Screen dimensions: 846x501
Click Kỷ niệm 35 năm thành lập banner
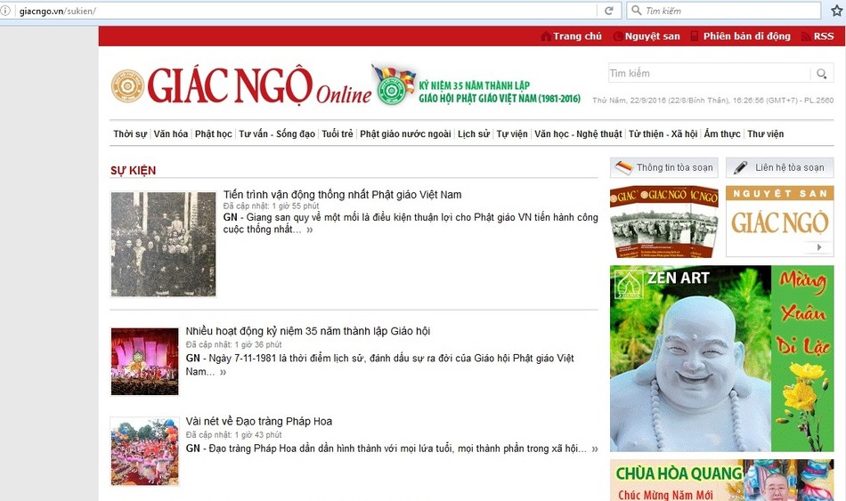click(x=500, y=93)
